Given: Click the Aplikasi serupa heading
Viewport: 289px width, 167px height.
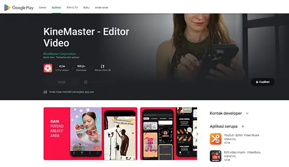Looking at the screenshot, I should pyautogui.click(x=224, y=126).
